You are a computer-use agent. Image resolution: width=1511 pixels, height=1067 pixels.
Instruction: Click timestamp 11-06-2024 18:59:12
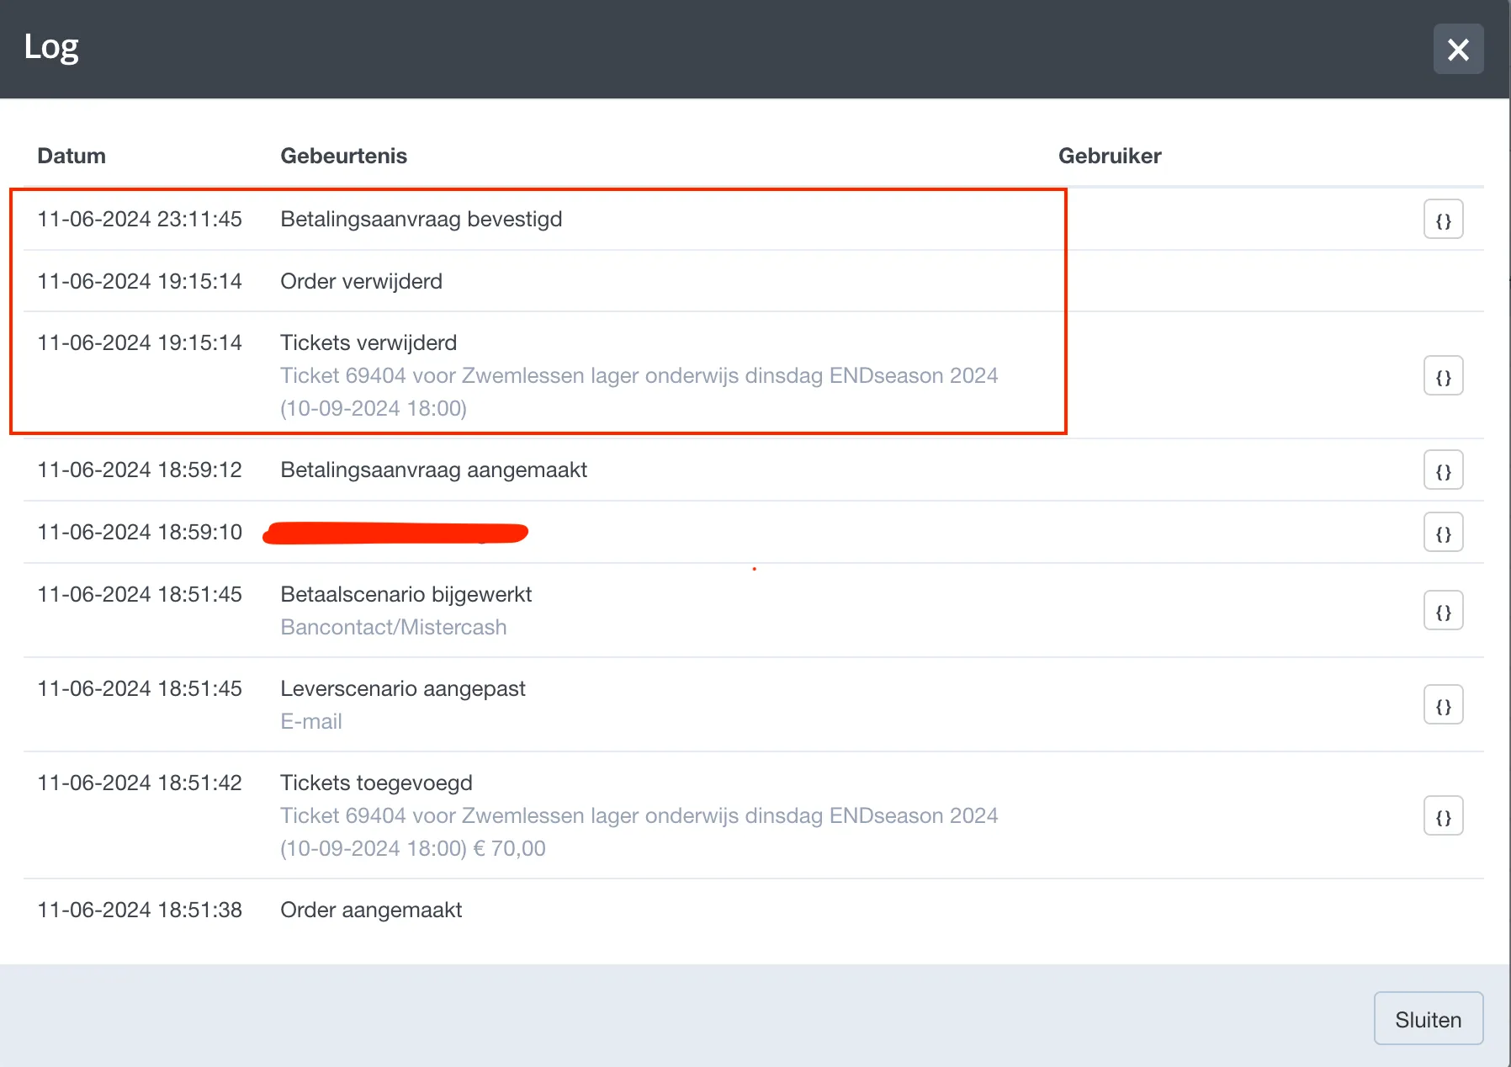point(140,470)
